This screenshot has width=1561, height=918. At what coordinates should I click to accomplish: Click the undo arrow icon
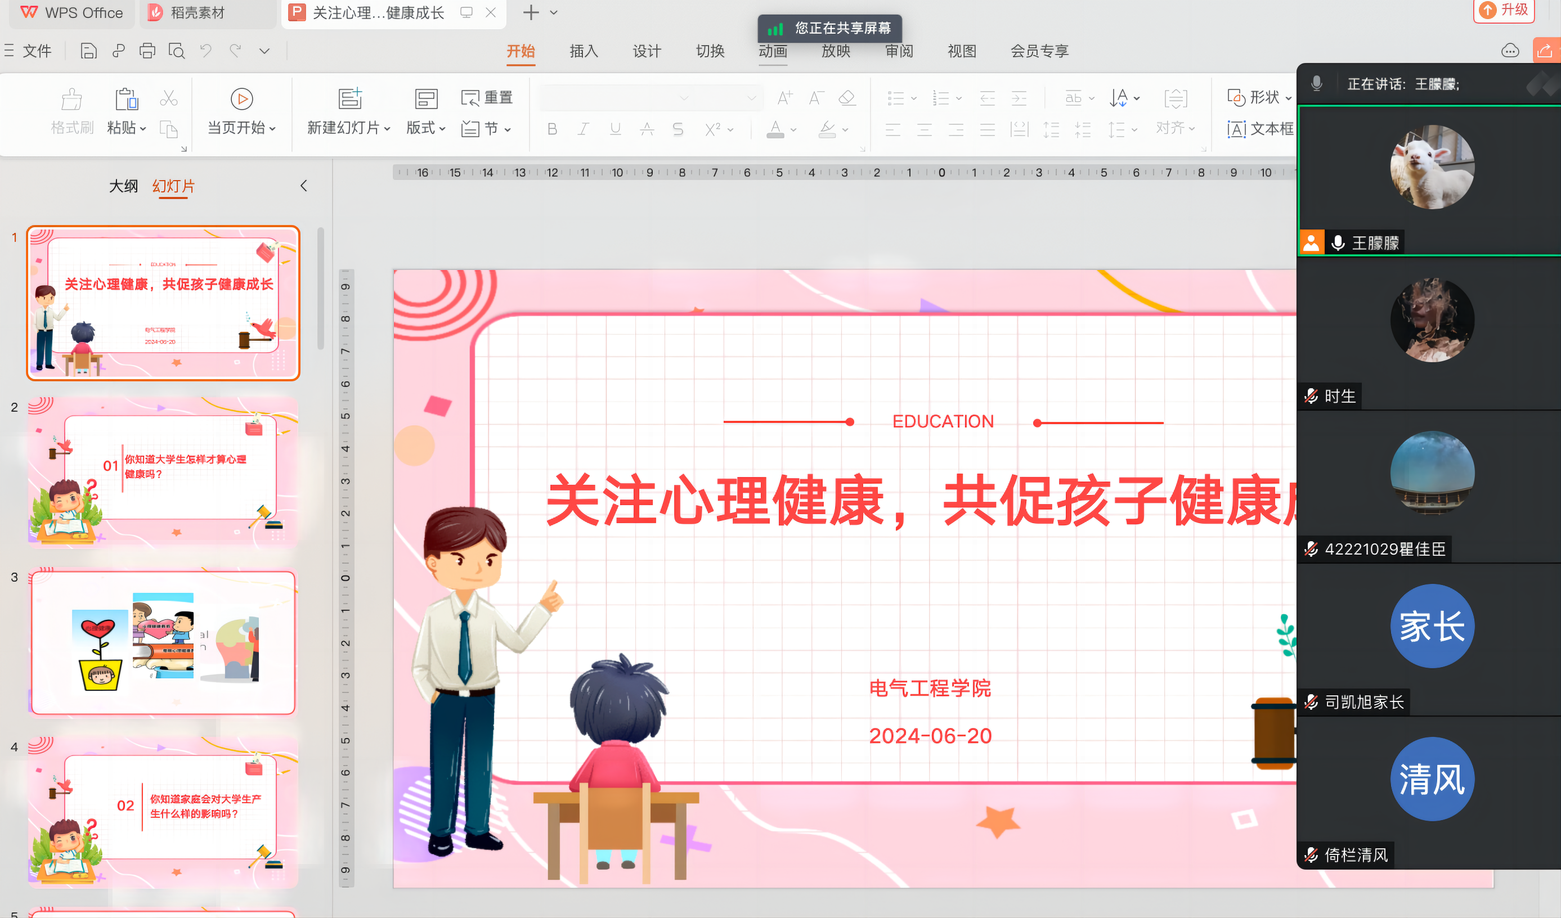tap(205, 51)
